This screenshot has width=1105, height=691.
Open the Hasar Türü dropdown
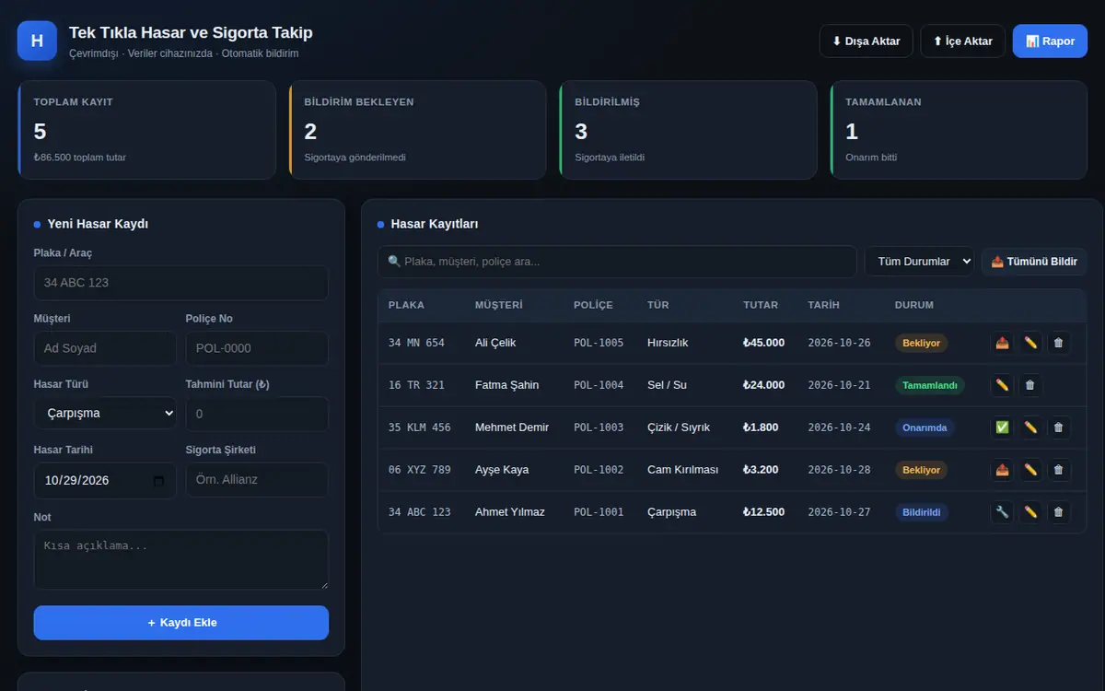pyautogui.click(x=105, y=413)
